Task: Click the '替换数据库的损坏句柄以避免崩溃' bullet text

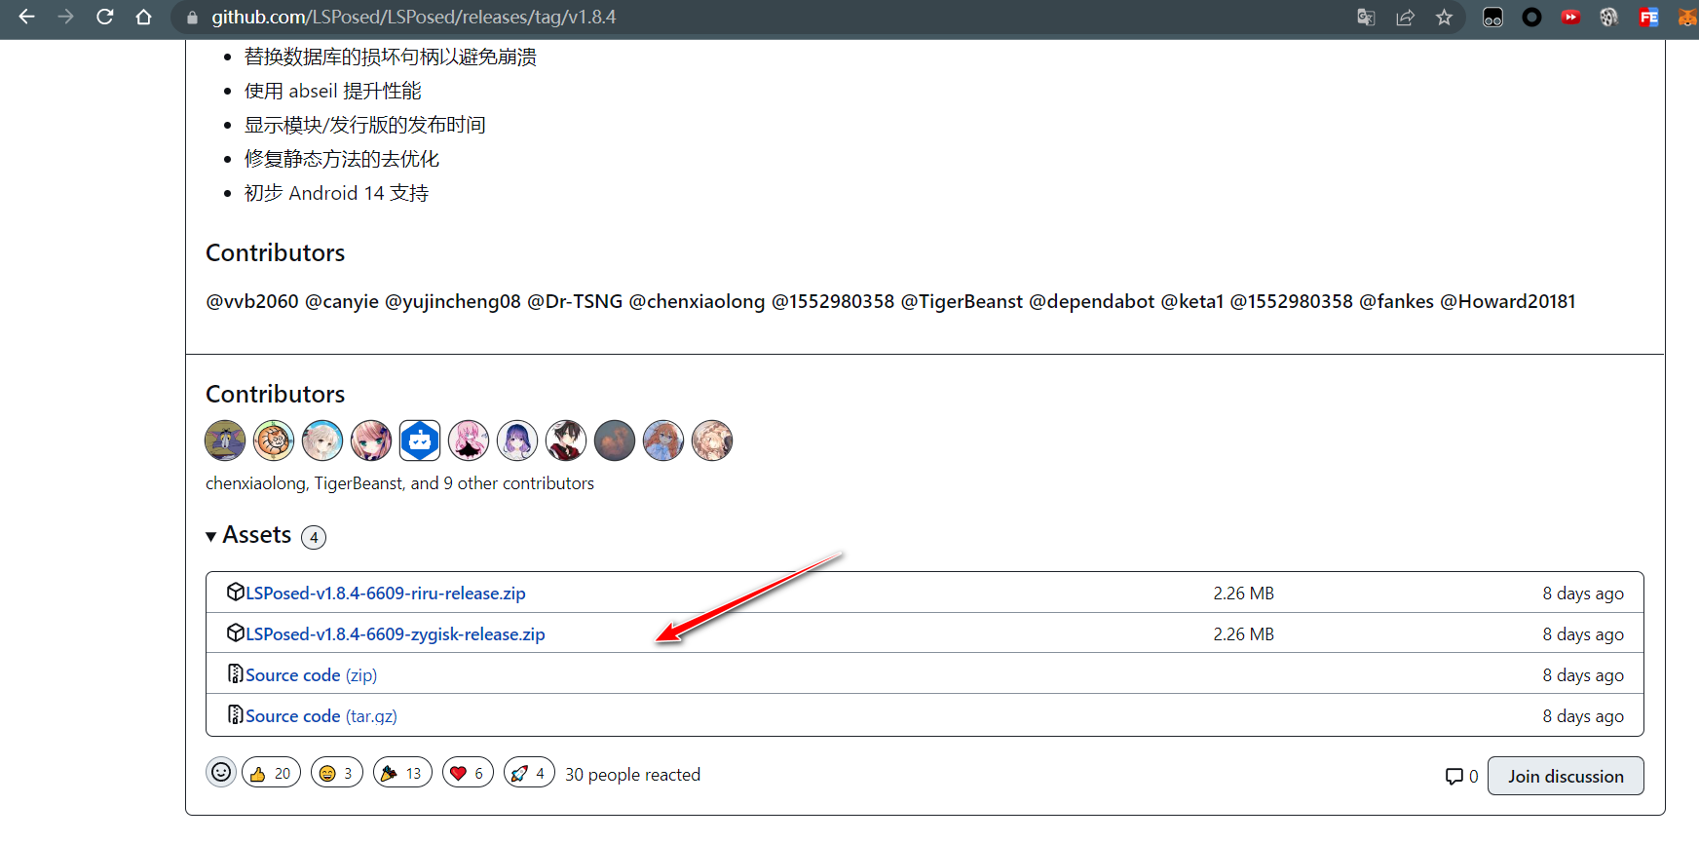Action: (391, 57)
